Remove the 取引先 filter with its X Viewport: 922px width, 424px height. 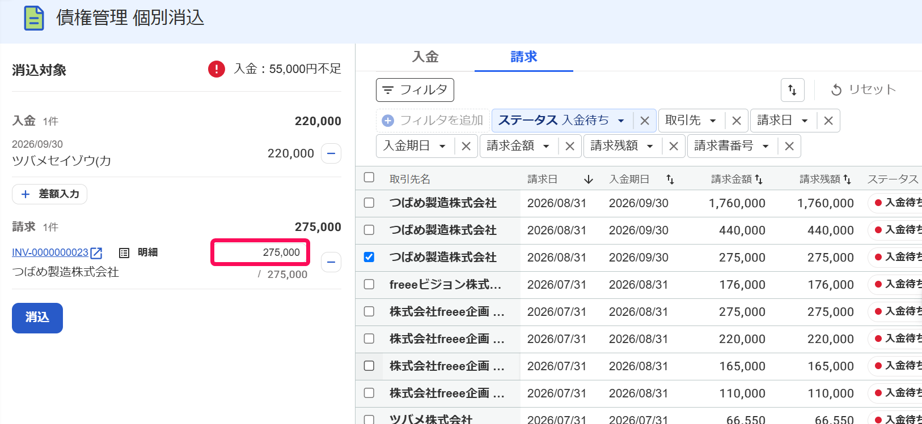tap(737, 121)
